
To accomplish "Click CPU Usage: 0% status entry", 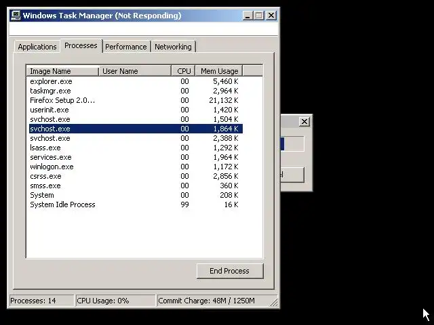I will tap(115, 301).
